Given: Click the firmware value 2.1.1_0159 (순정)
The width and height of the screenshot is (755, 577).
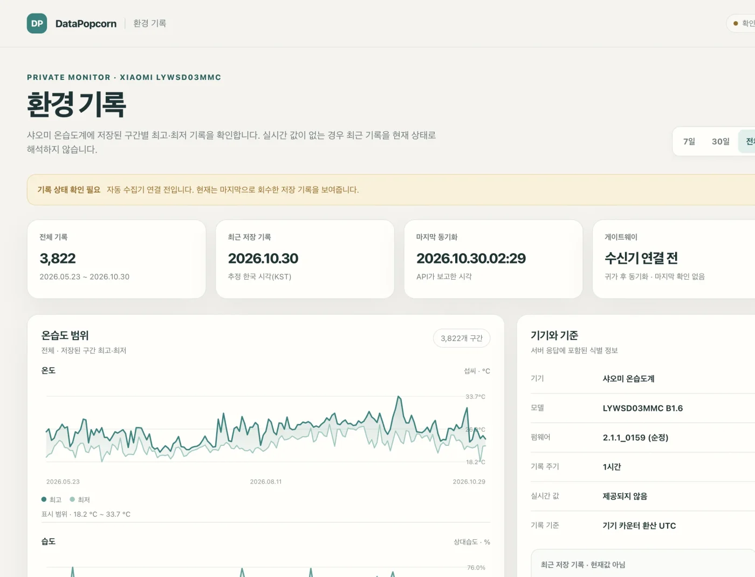Looking at the screenshot, I should [x=636, y=438].
